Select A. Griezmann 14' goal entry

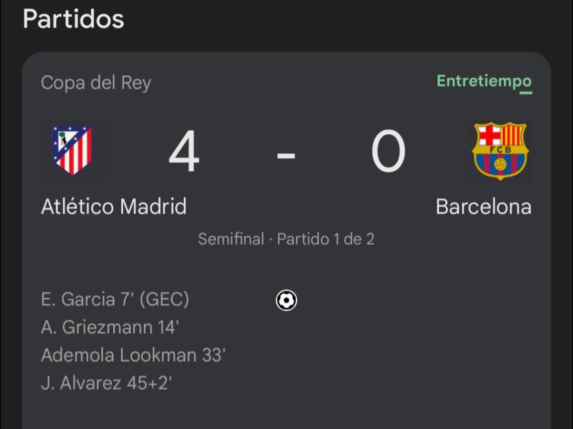[110, 327]
